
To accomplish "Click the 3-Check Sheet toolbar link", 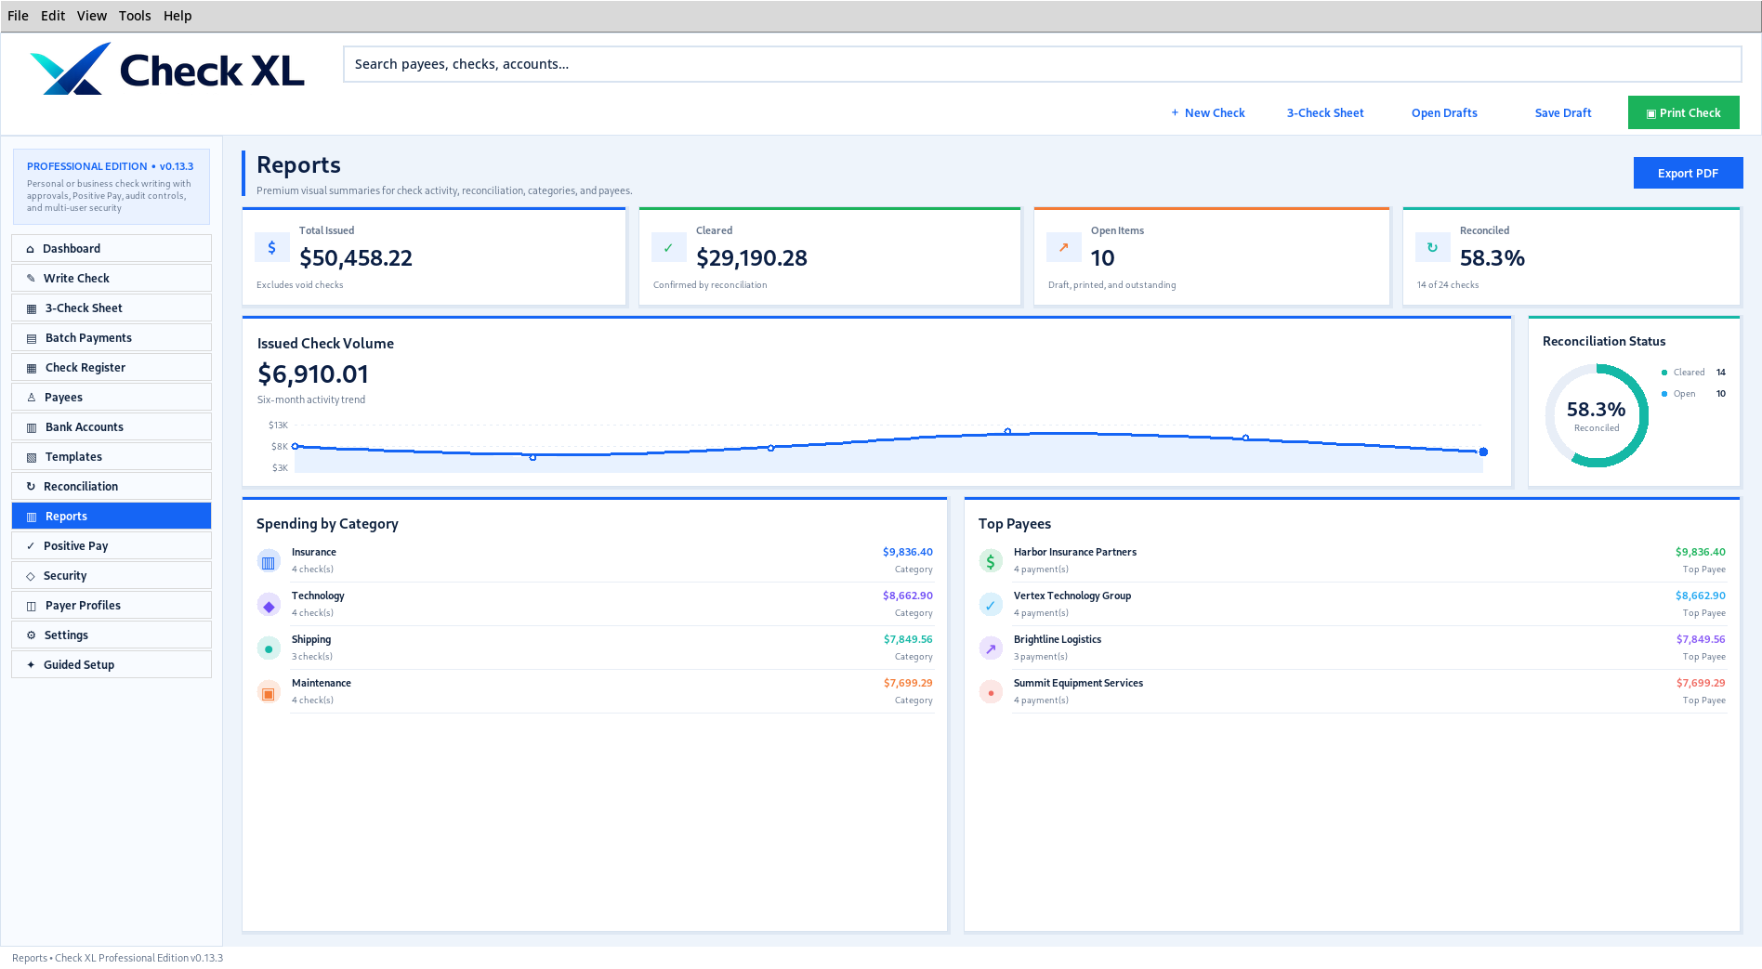I will [1325, 112].
